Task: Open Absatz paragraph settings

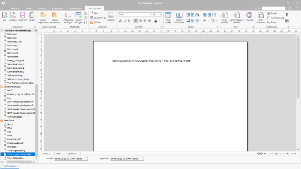Action: pos(272,14)
